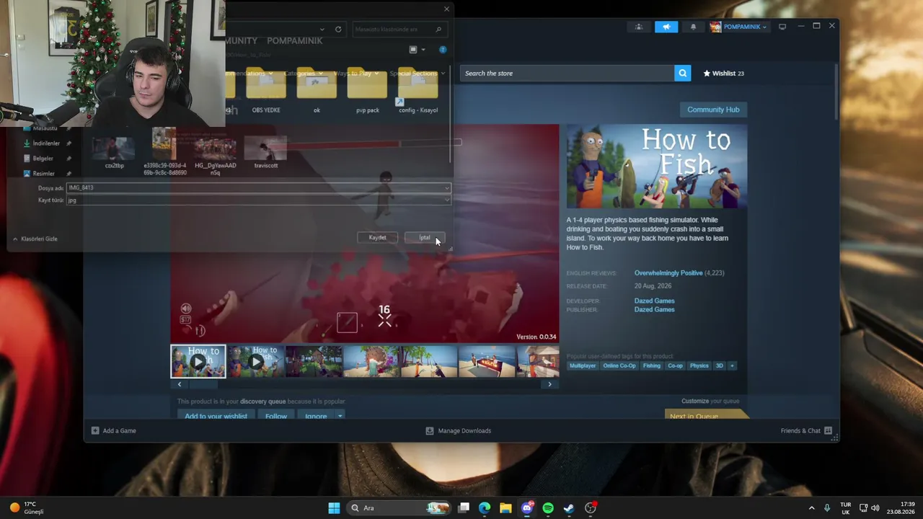The height and width of the screenshot is (519, 923).
Task: Open File Explorer from the taskbar
Action: point(505,508)
